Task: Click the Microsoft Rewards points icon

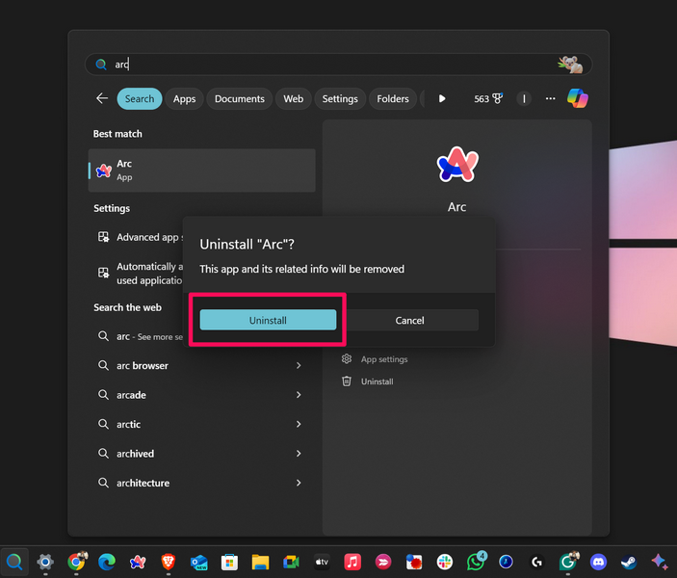Action: pyautogui.click(x=489, y=98)
